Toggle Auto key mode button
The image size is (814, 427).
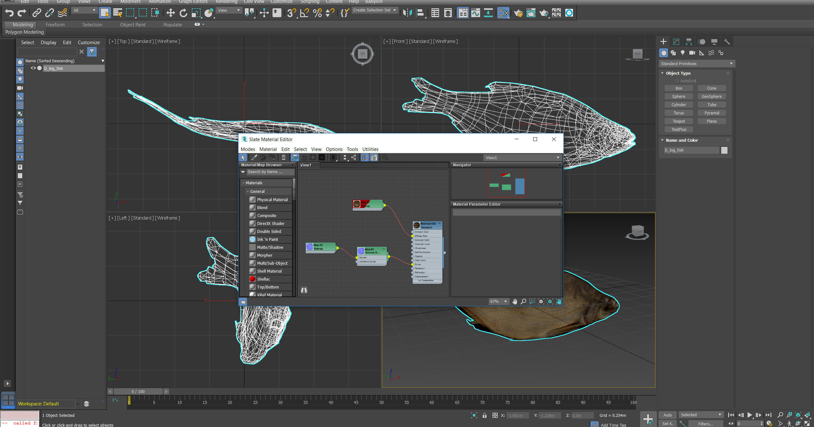coord(667,415)
